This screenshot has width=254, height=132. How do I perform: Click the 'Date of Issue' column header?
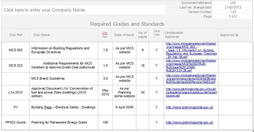[124, 35]
